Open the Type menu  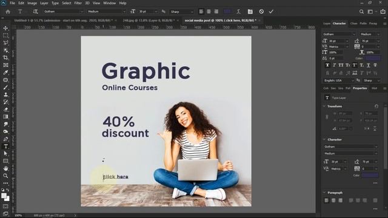click(x=55, y=3)
